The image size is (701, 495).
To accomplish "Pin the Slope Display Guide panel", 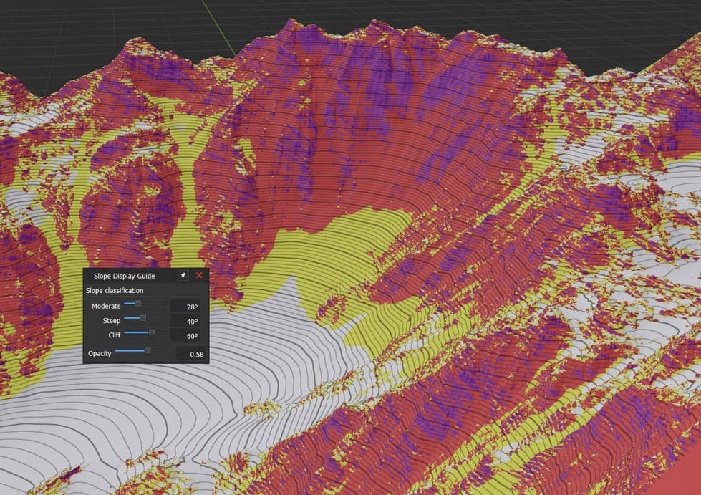I will point(183,275).
